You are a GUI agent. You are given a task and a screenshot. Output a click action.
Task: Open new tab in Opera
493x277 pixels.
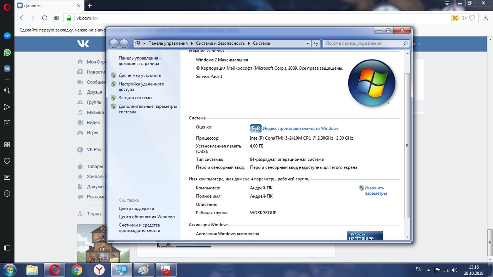(89, 5)
